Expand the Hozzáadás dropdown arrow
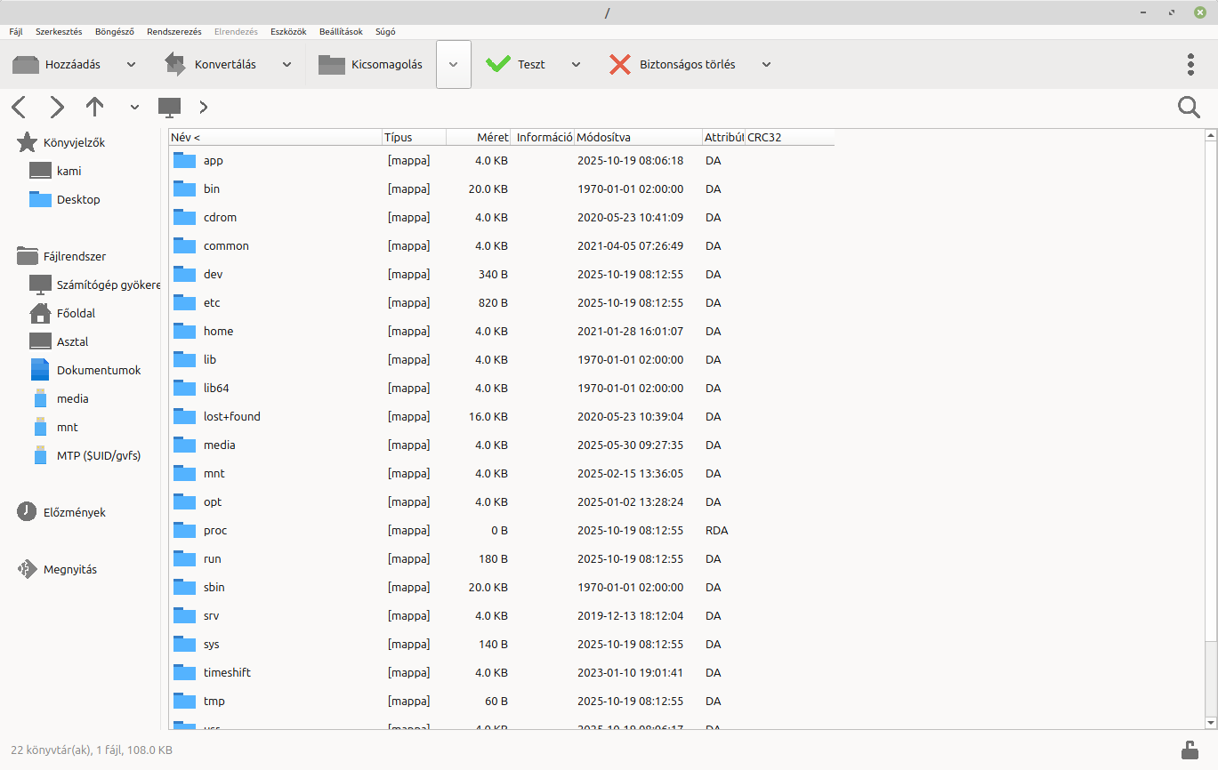Viewport: 1218px width, 770px height. (132, 64)
